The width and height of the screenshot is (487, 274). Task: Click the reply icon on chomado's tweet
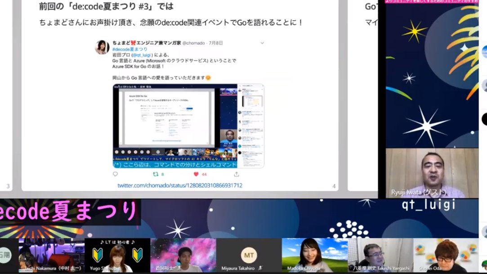pos(116,175)
